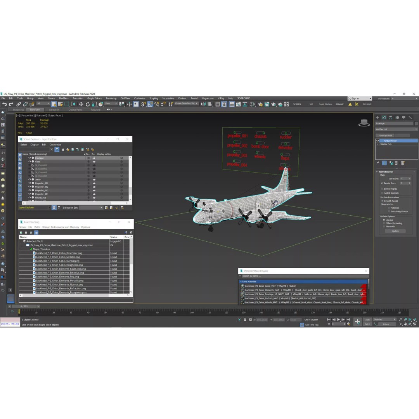Toggle the Percent Snap icon
This screenshot has height=419, width=419.
click(157, 104)
